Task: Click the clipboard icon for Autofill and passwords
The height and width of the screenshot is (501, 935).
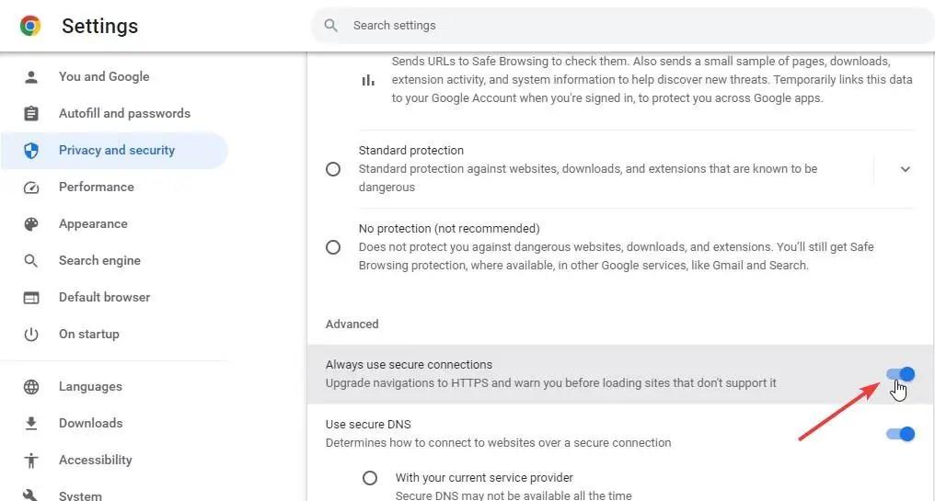Action: pyautogui.click(x=31, y=113)
